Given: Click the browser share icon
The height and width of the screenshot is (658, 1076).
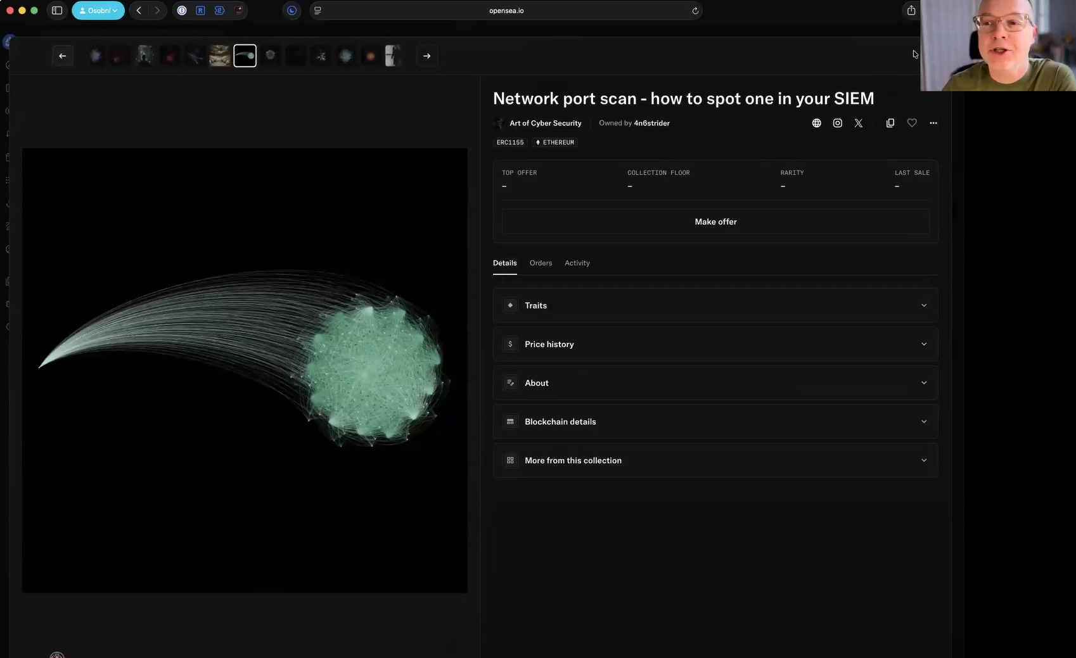Looking at the screenshot, I should (x=911, y=11).
